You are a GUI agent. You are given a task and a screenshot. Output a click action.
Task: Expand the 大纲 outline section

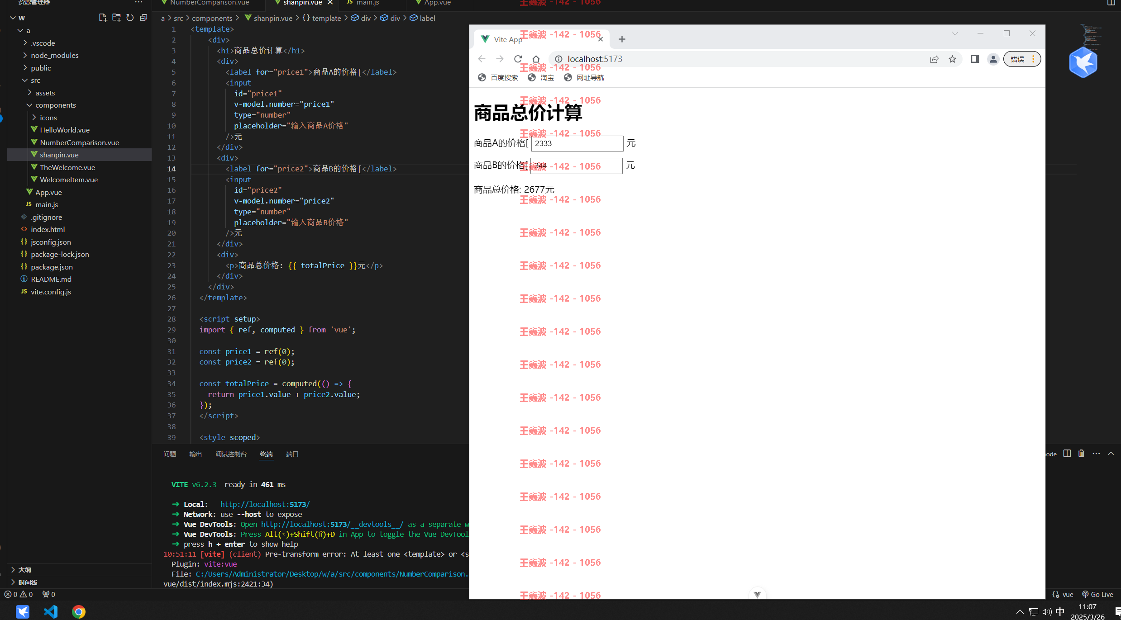24,570
